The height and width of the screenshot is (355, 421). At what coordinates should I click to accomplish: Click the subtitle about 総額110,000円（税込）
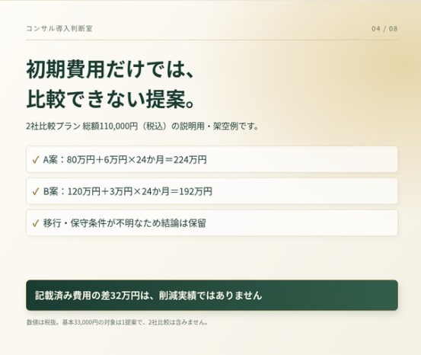click(x=142, y=126)
